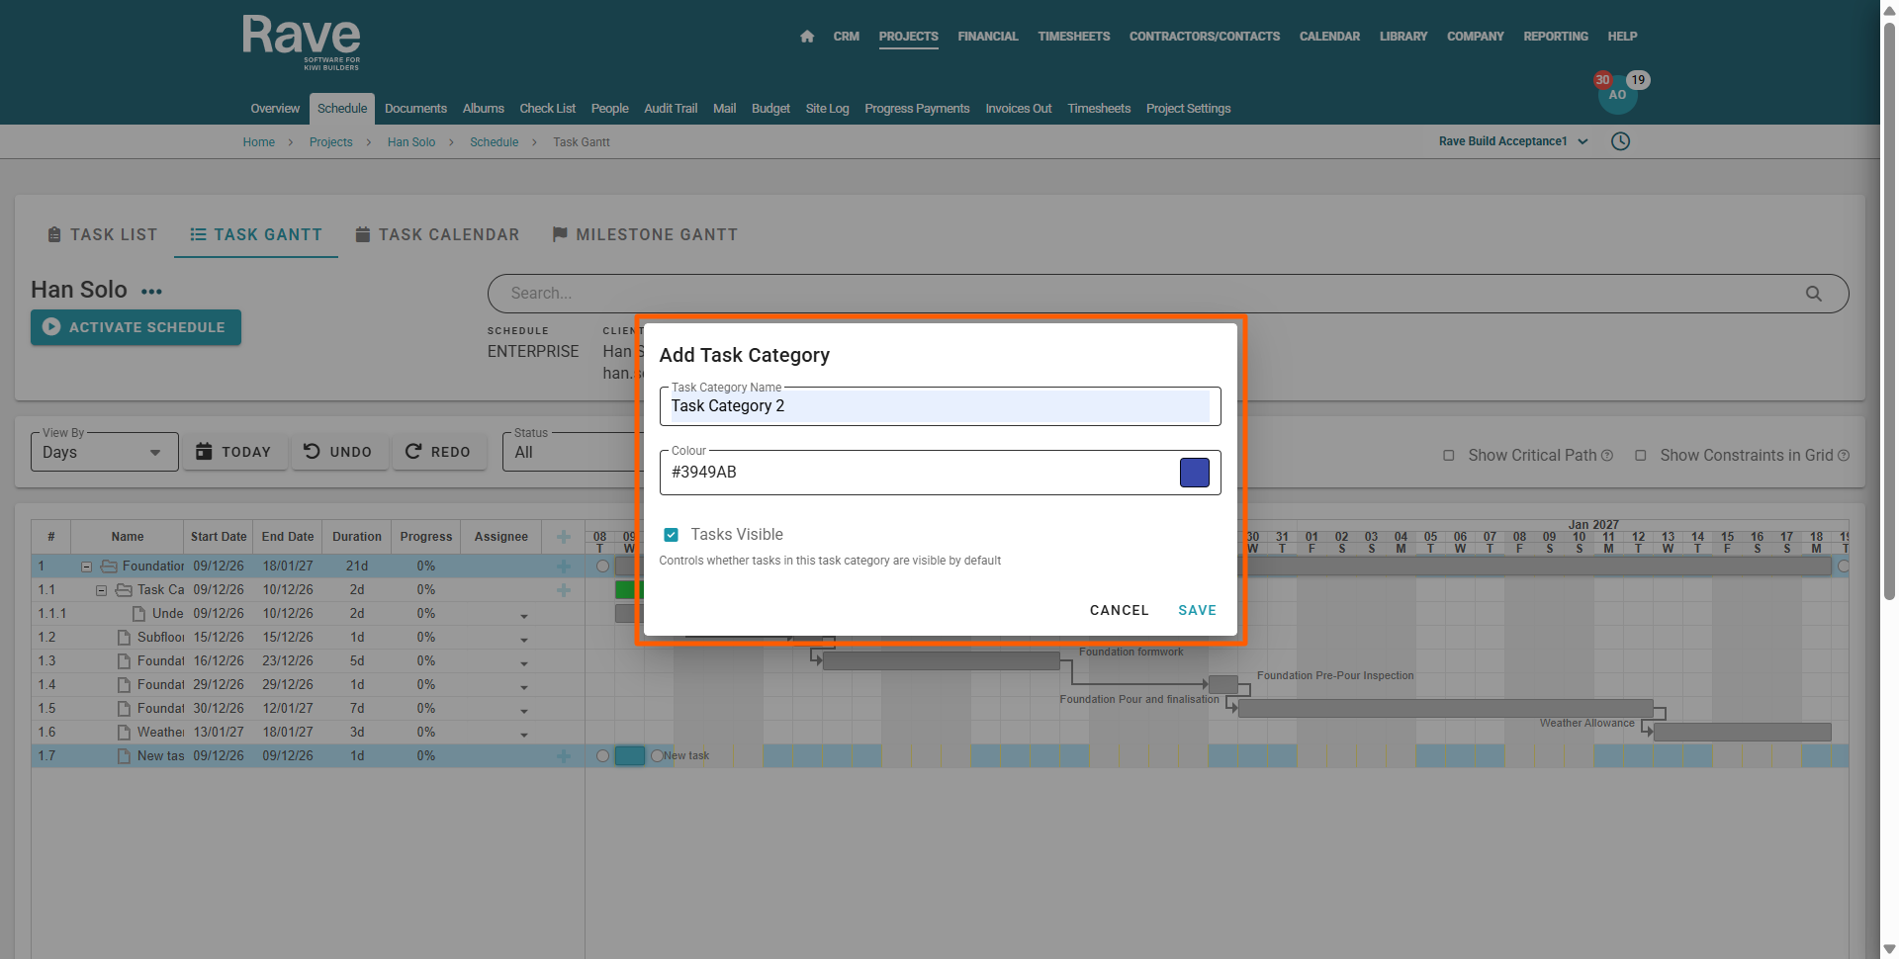This screenshot has width=1899, height=959.
Task: Click the red 30 notifications badge
Action: [x=1602, y=80]
